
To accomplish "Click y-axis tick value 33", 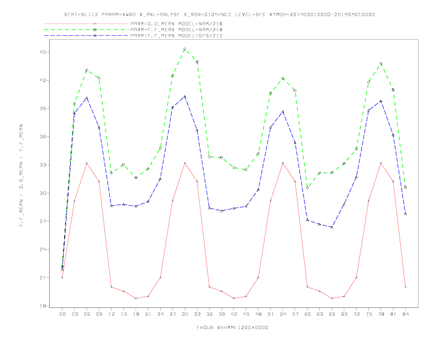I will tap(43, 165).
